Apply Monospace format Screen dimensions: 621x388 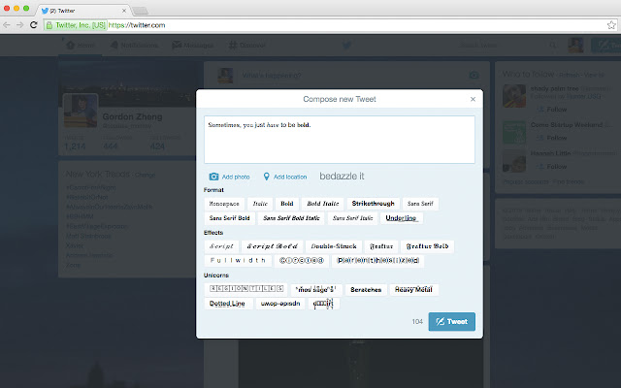(x=224, y=204)
